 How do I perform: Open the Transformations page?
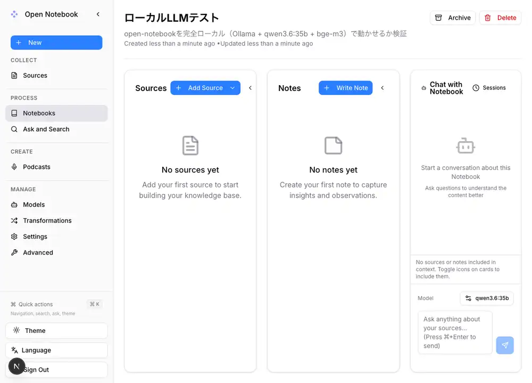tap(47, 220)
